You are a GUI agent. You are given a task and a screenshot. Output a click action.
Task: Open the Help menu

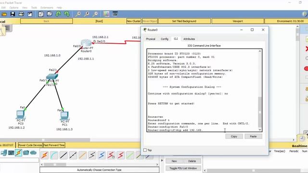coord(59,8)
